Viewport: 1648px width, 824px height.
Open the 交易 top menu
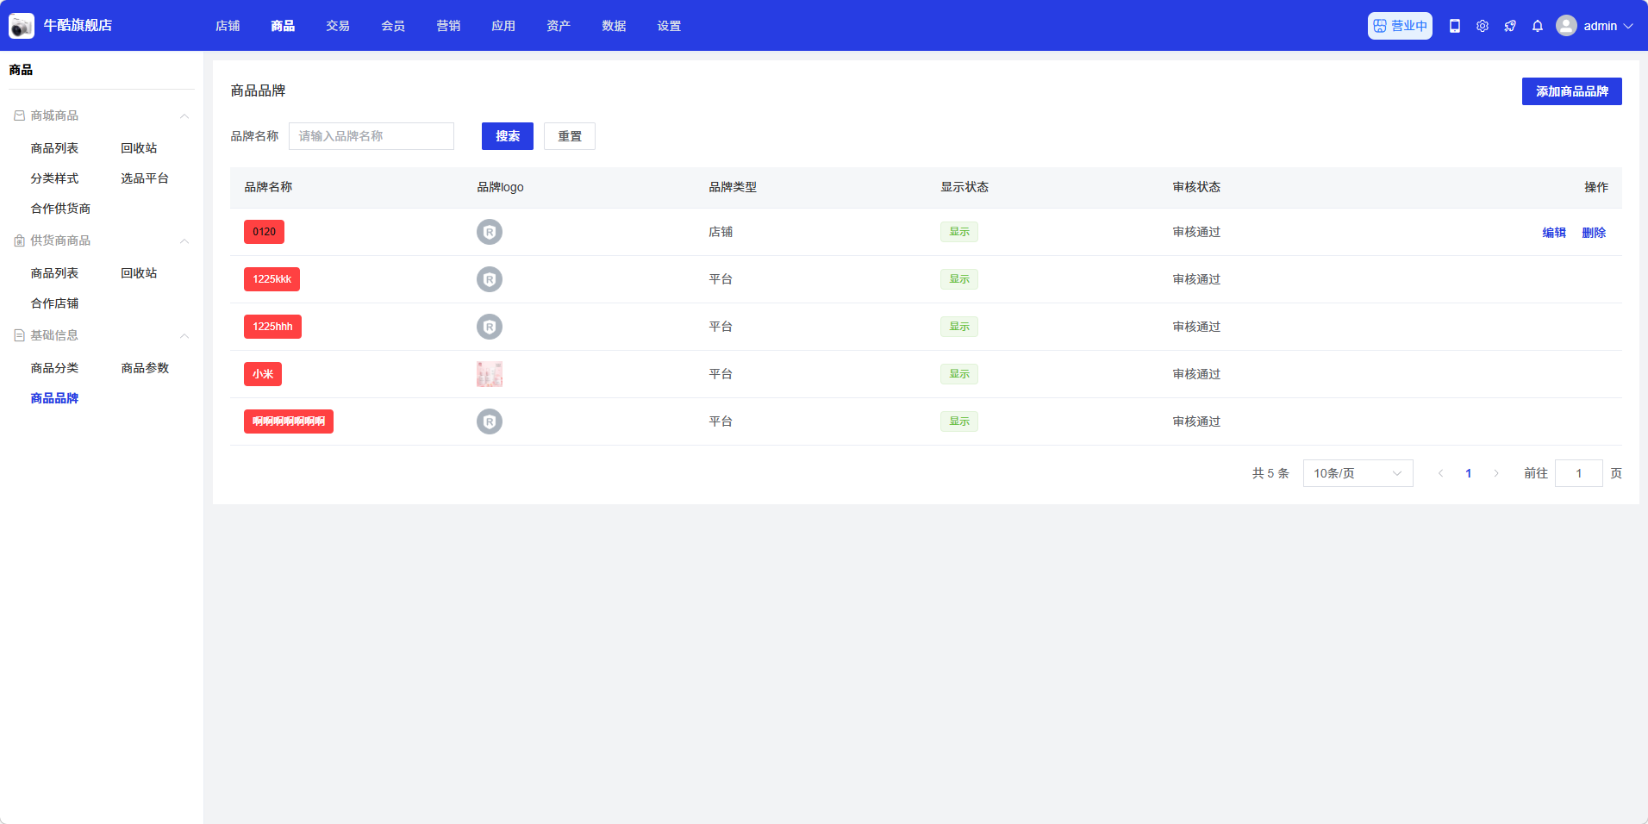338,26
